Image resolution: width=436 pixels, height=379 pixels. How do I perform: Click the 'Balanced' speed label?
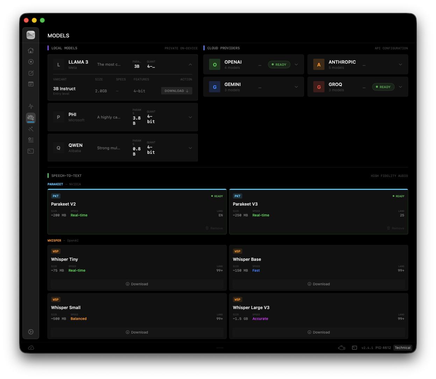point(79,319)
